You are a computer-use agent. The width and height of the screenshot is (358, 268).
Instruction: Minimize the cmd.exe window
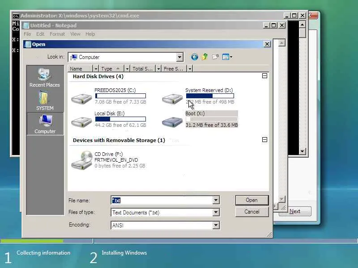pyautogui.click(x=286, y=16)
